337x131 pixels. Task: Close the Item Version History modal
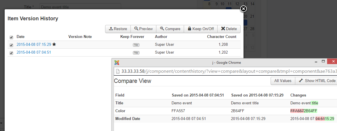coord(244,9)
